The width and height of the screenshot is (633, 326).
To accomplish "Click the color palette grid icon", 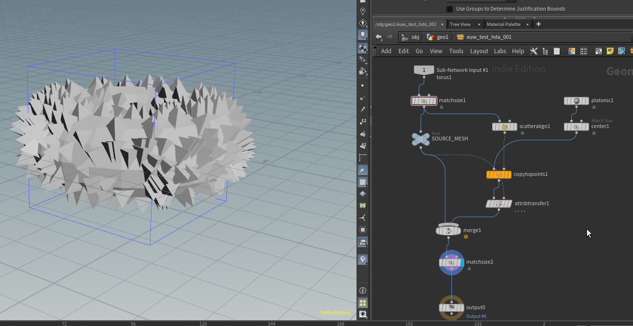I will pyautogui.click(x=572, y=51).
